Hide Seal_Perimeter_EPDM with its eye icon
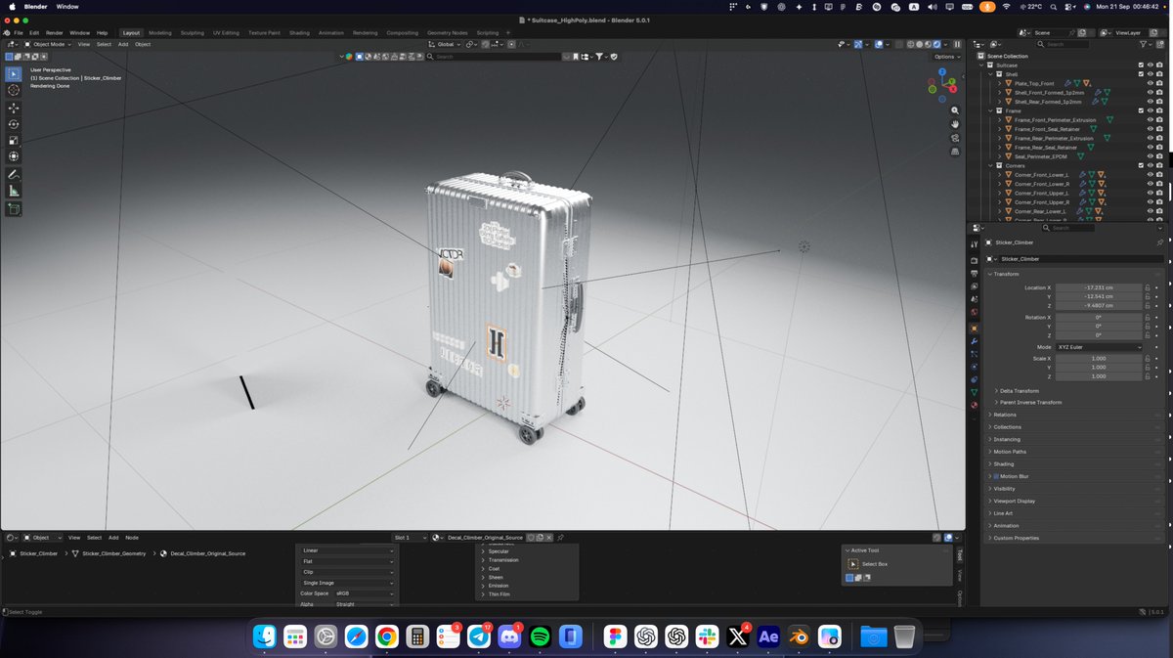 point(1150,156)
